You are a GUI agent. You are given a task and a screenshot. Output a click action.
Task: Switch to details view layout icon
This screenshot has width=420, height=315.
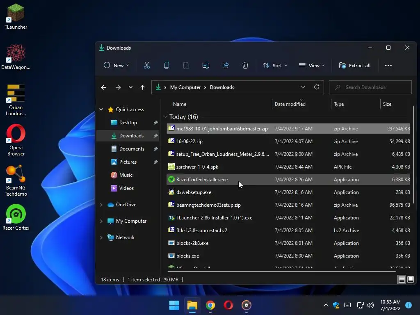402,280
